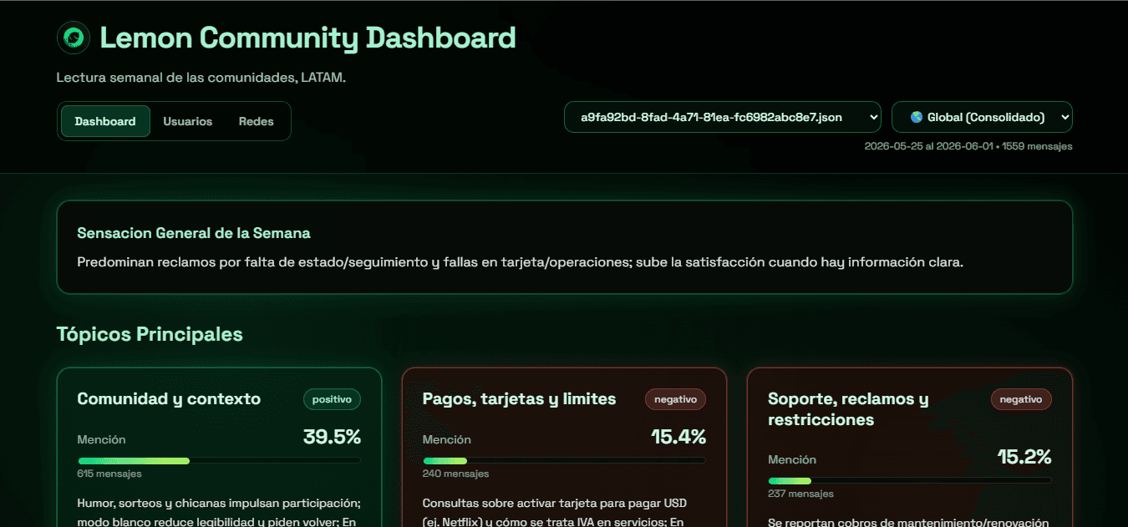Screen dimensions: 1128x527
Task: Click the Sensacion General de la Semana heading
Action: [194, 233]
